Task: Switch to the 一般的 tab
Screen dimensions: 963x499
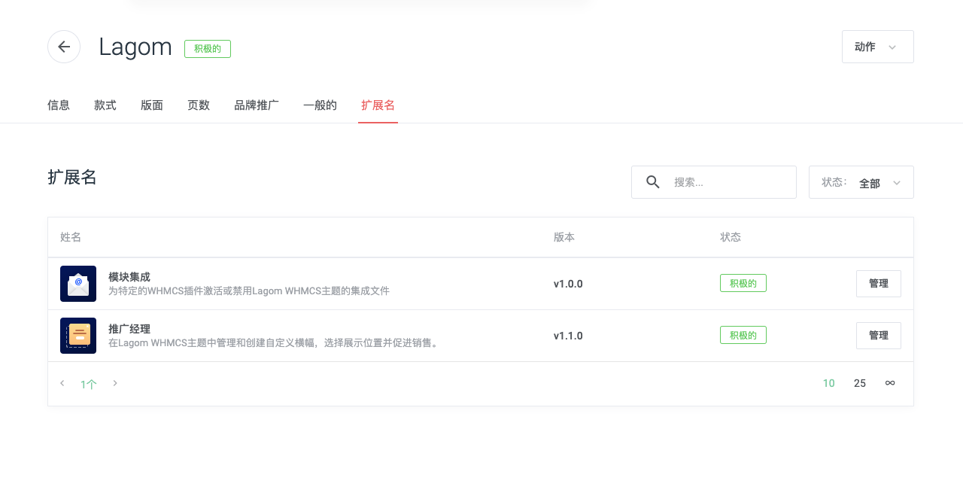Action: (320, 105)
